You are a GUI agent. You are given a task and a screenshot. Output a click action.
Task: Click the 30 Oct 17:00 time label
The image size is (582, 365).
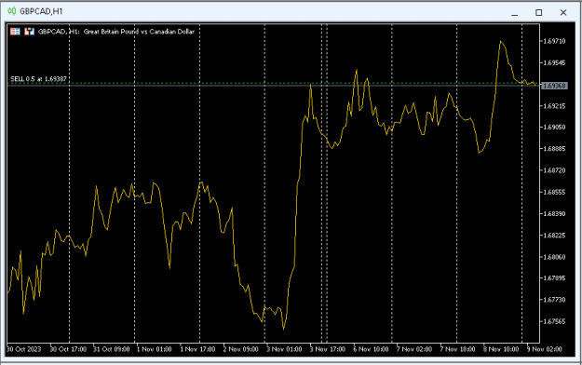68,349
